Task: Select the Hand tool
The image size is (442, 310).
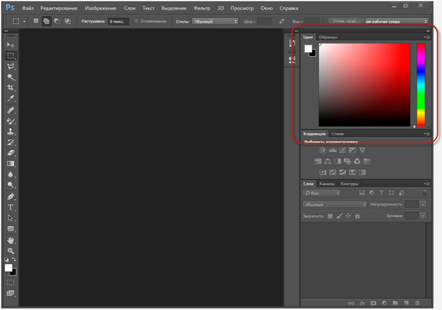Action: pyautogui.click(x=10, y=240)
